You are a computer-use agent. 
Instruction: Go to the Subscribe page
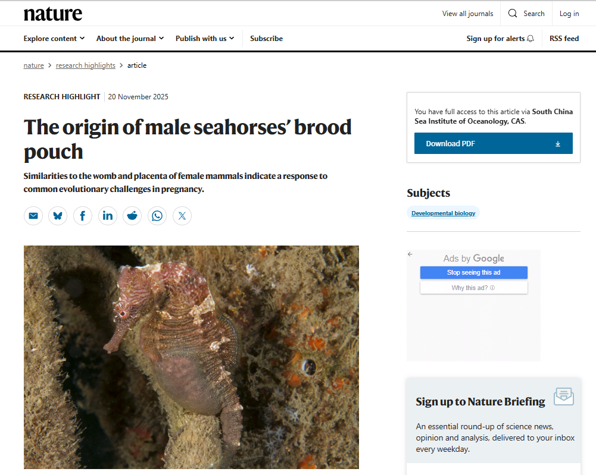point(266,39)
